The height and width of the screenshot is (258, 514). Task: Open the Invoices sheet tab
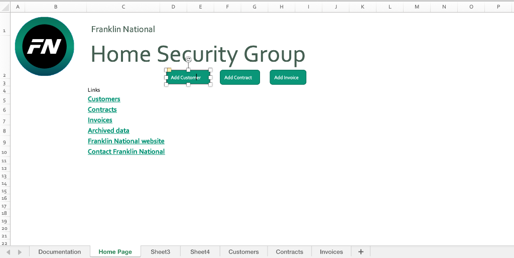pyautogui.click(x=331, y=252)
